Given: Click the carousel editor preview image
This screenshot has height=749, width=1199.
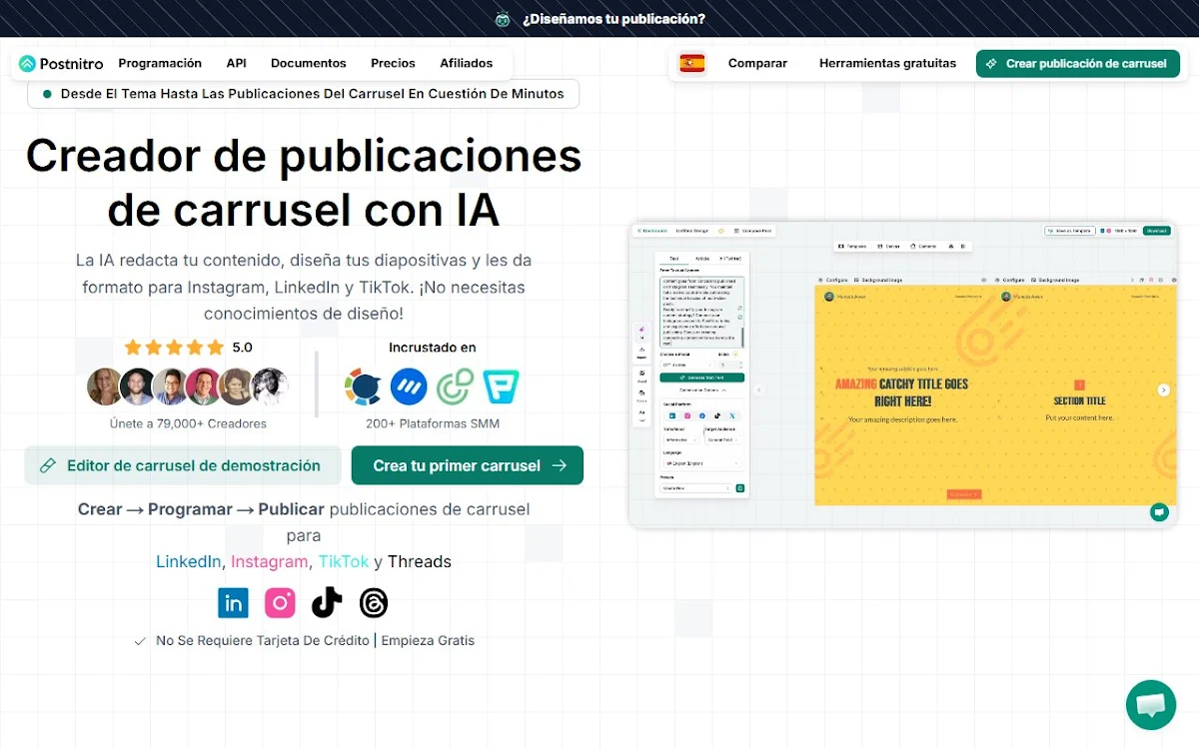Looking at the screenshot, I should tap(903, 374).
